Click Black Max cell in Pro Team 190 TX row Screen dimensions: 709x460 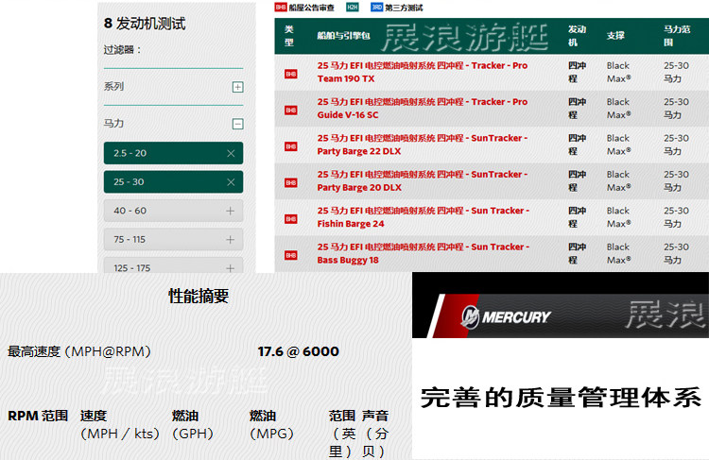(618, 73)
